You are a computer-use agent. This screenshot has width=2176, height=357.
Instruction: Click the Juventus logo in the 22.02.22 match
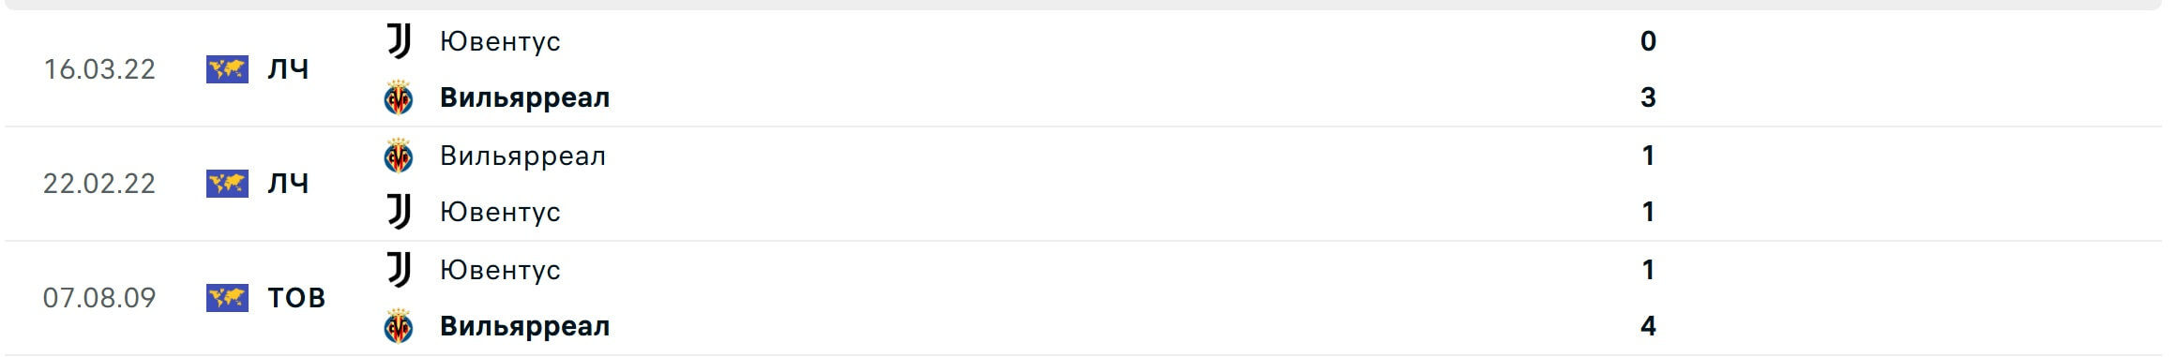pos(399,212)
